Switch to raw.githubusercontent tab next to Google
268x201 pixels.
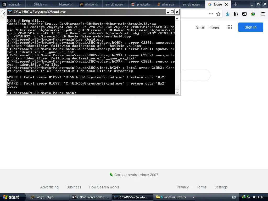[x=192, y=4]
